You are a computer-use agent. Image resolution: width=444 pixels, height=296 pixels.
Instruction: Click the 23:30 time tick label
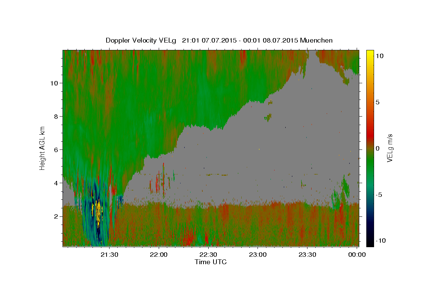(x=307, y=255)
